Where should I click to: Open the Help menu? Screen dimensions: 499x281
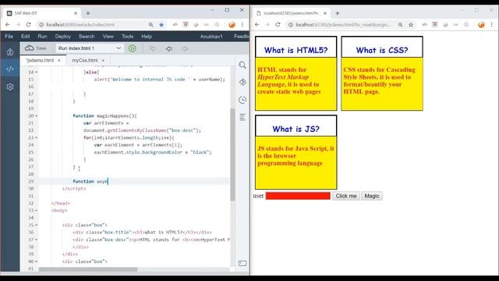[147, 37]
